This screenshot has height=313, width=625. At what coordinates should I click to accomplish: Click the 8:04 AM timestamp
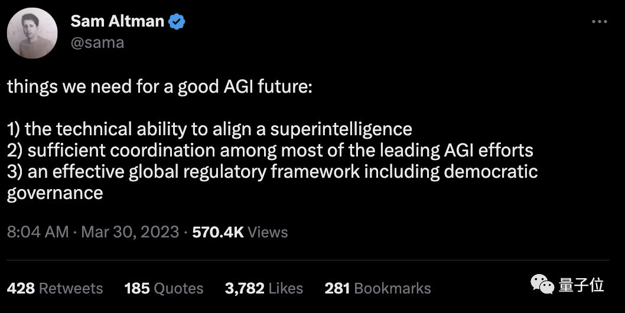tap(38, 232)
